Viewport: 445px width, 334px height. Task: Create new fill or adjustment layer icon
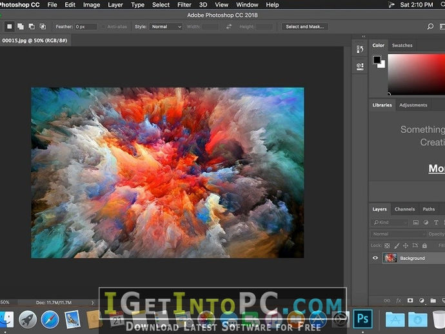click(x=422, y=300)
